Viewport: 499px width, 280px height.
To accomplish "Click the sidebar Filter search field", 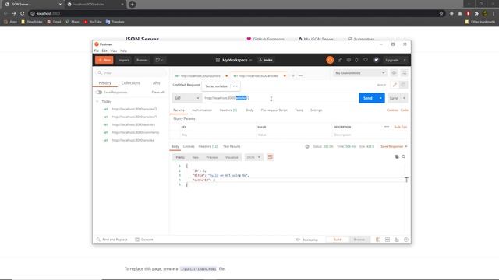I will click(x=131, y=73).
